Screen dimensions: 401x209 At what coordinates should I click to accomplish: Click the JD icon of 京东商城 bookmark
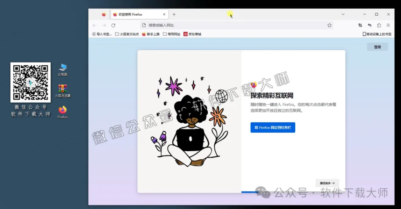point(185,34)
